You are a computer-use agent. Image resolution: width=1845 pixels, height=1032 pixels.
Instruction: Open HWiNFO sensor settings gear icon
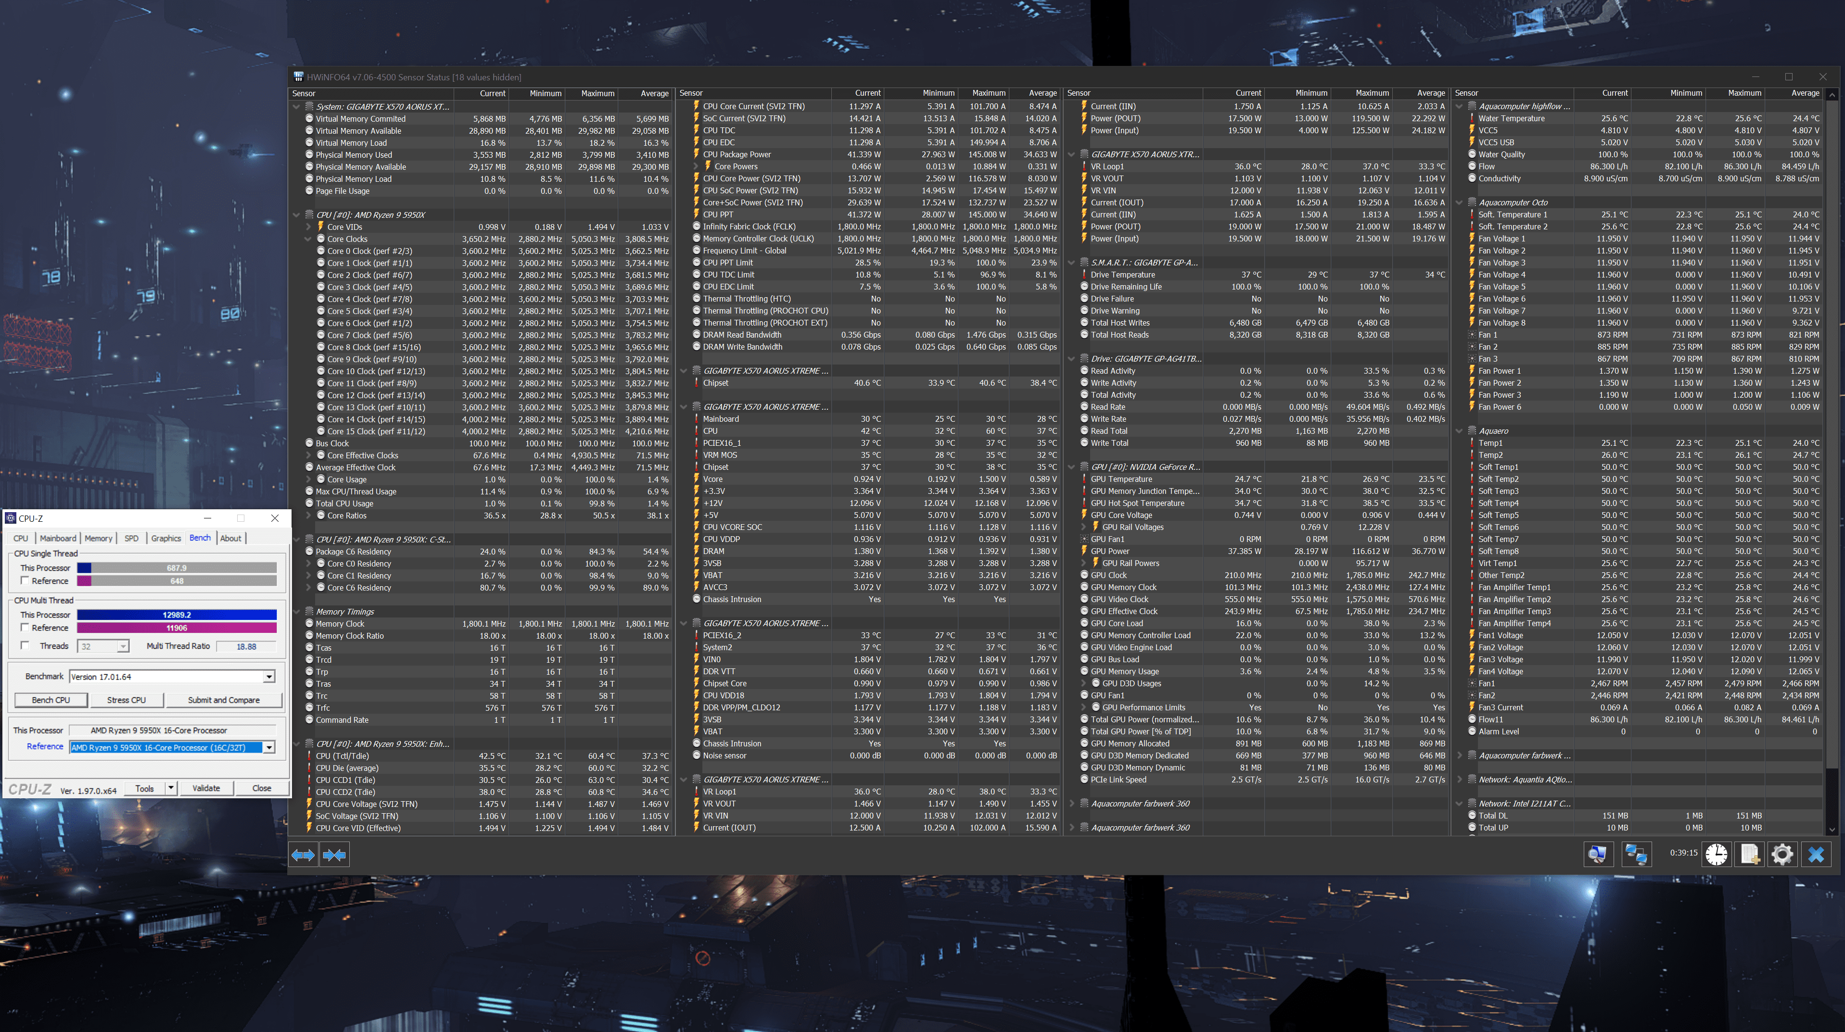tap(1782, 855)
